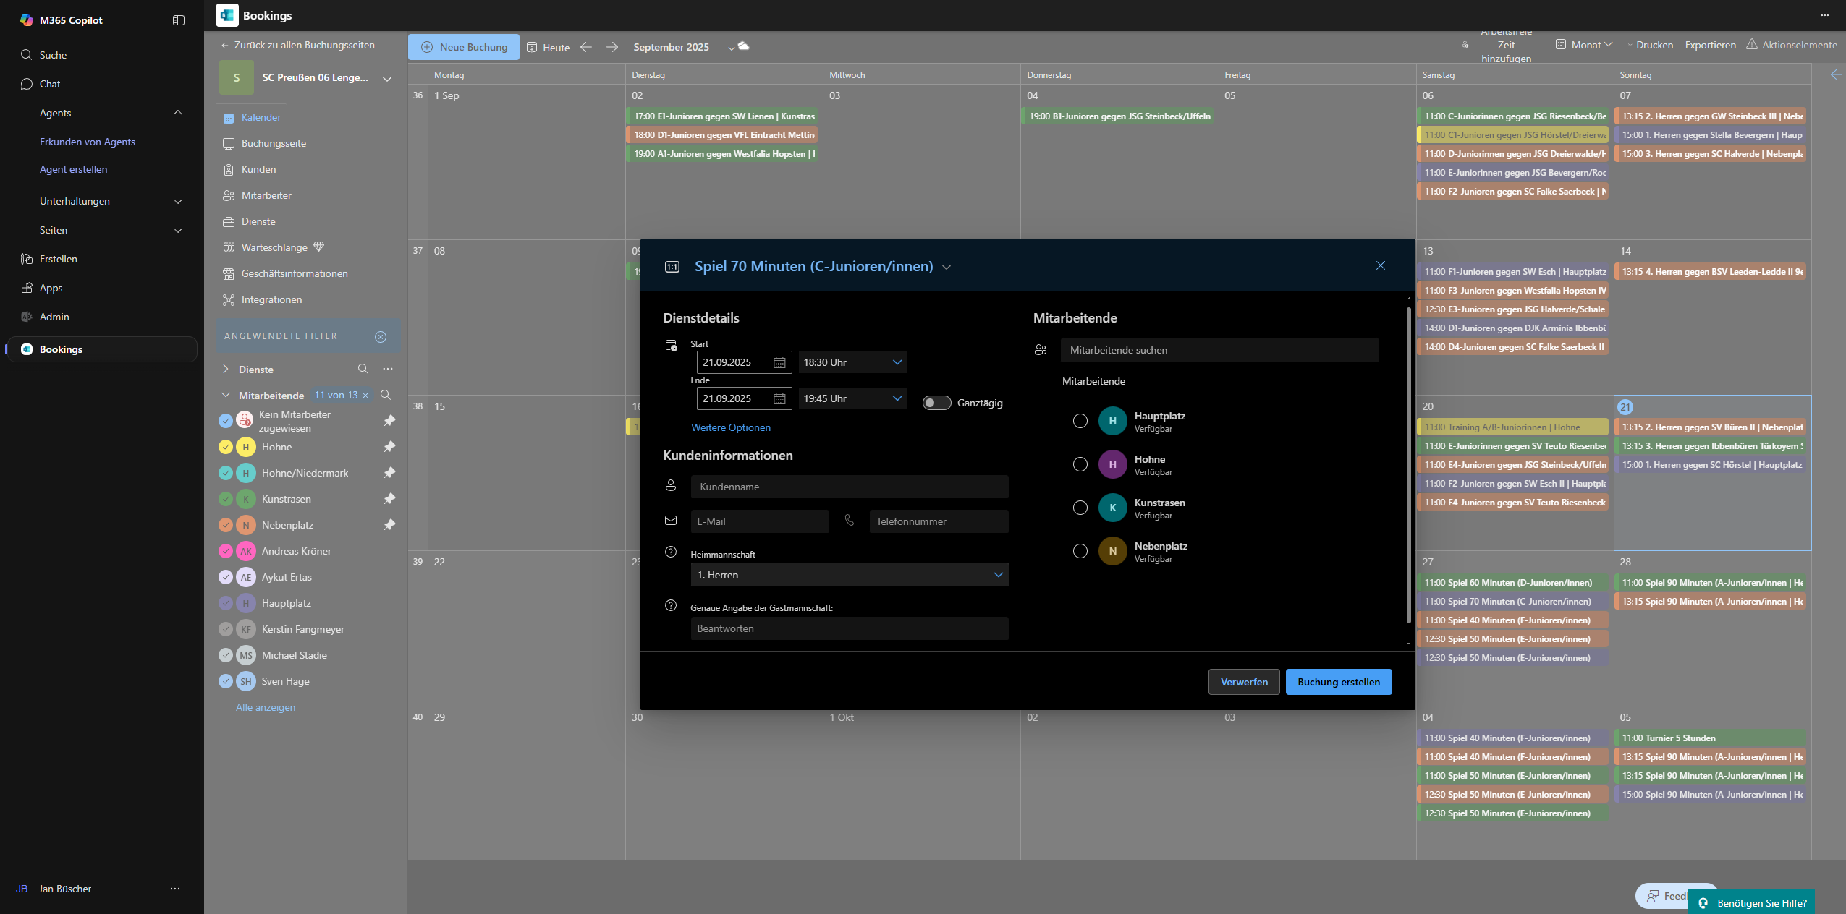Collapse the M365 Copilot sidebar panel

tap(179, 20)
